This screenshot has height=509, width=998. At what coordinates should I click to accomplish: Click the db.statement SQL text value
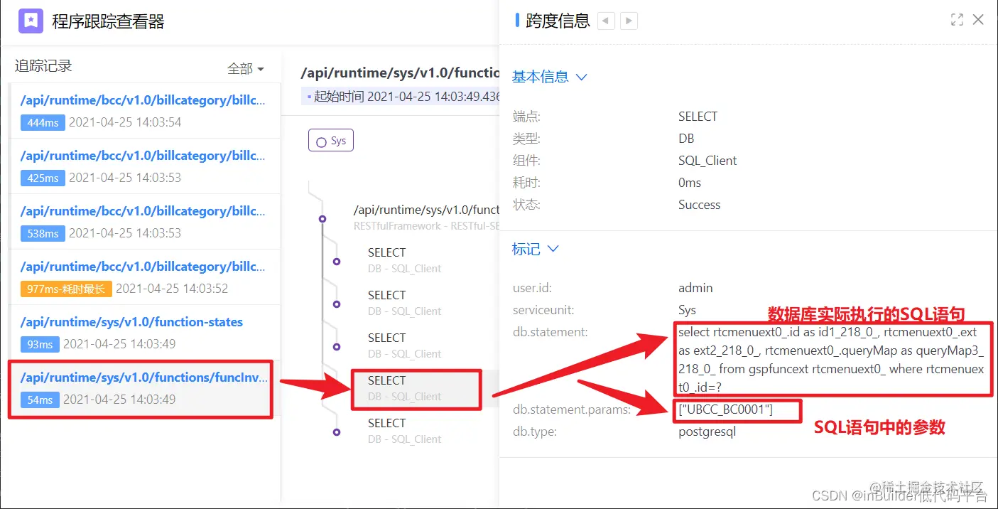tap(831, 359)
